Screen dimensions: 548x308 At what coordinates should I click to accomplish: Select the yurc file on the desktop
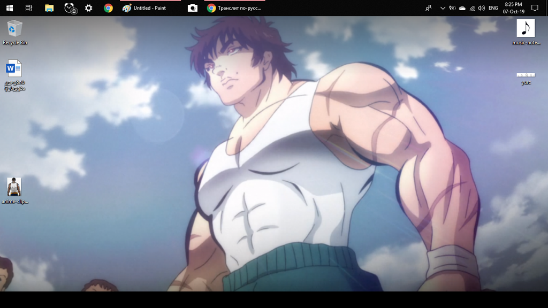[x=526, y=79]
